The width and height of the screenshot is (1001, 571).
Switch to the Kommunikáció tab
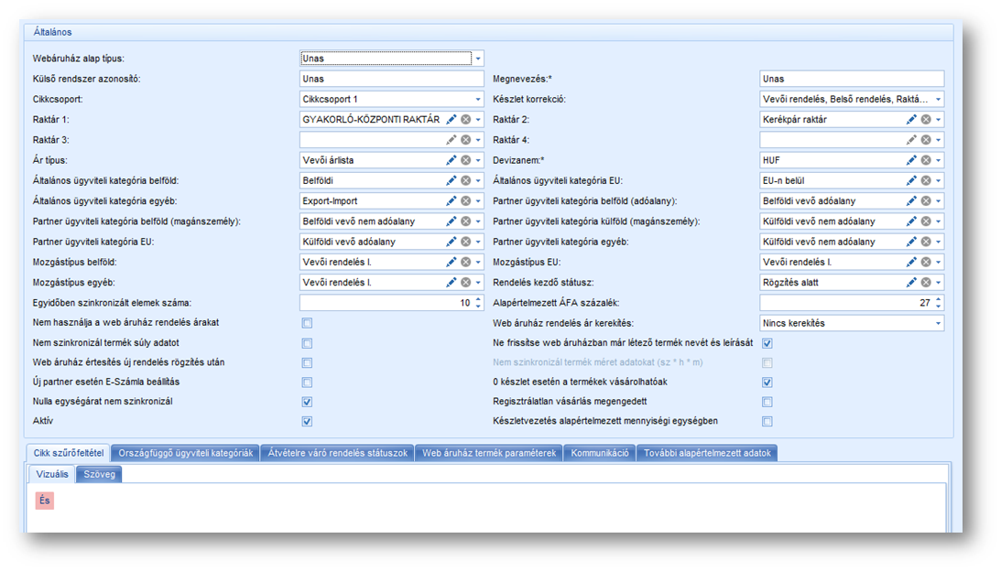tap(600, 453)
